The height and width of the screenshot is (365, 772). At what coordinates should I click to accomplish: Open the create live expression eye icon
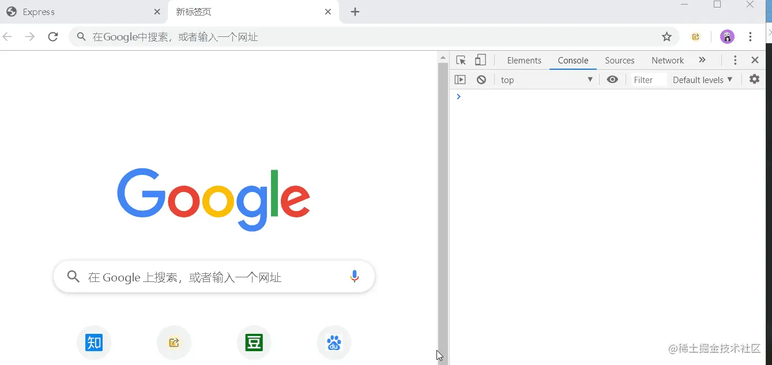[612, 79]
